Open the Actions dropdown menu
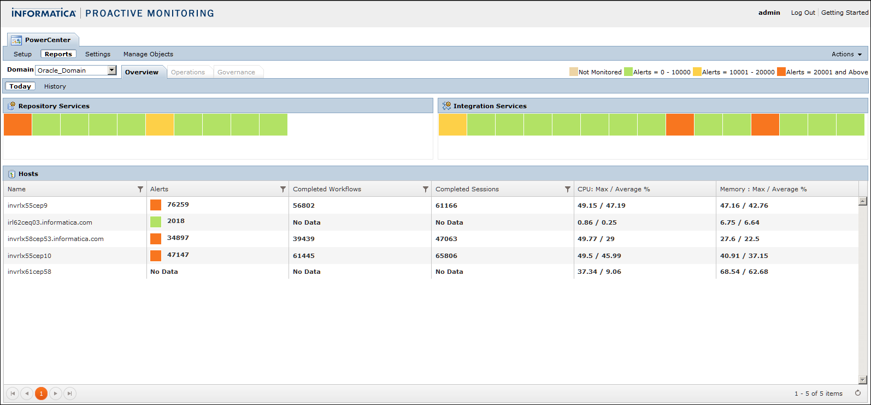 pos(846,54)
